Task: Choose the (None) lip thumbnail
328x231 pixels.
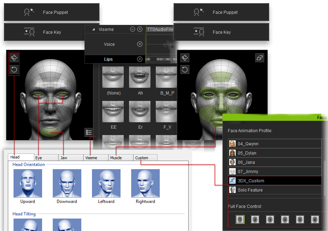Action: point(113,77)
